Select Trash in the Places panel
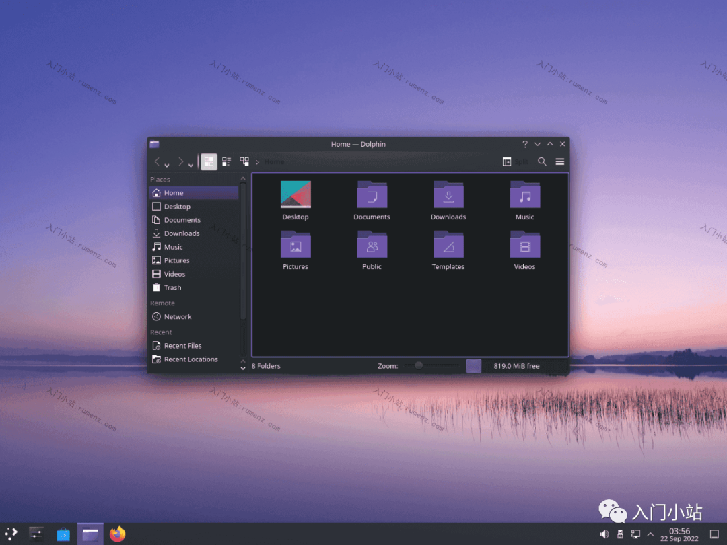This screenshot has width=727, height=545. tap(172, 287)
